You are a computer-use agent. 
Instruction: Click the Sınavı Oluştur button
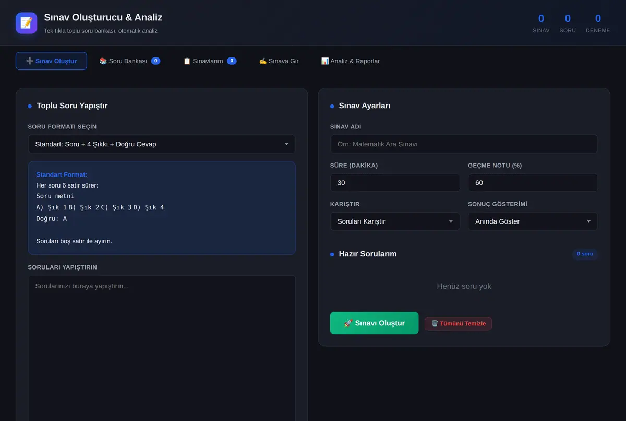374,323
